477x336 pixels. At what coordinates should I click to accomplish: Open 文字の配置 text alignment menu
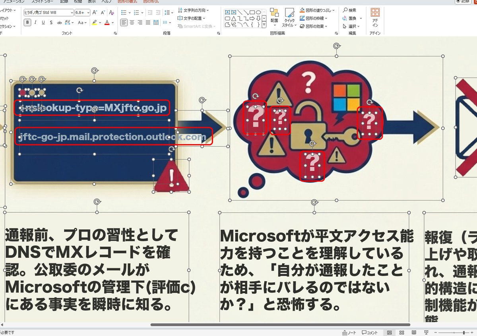coord(192,18)
